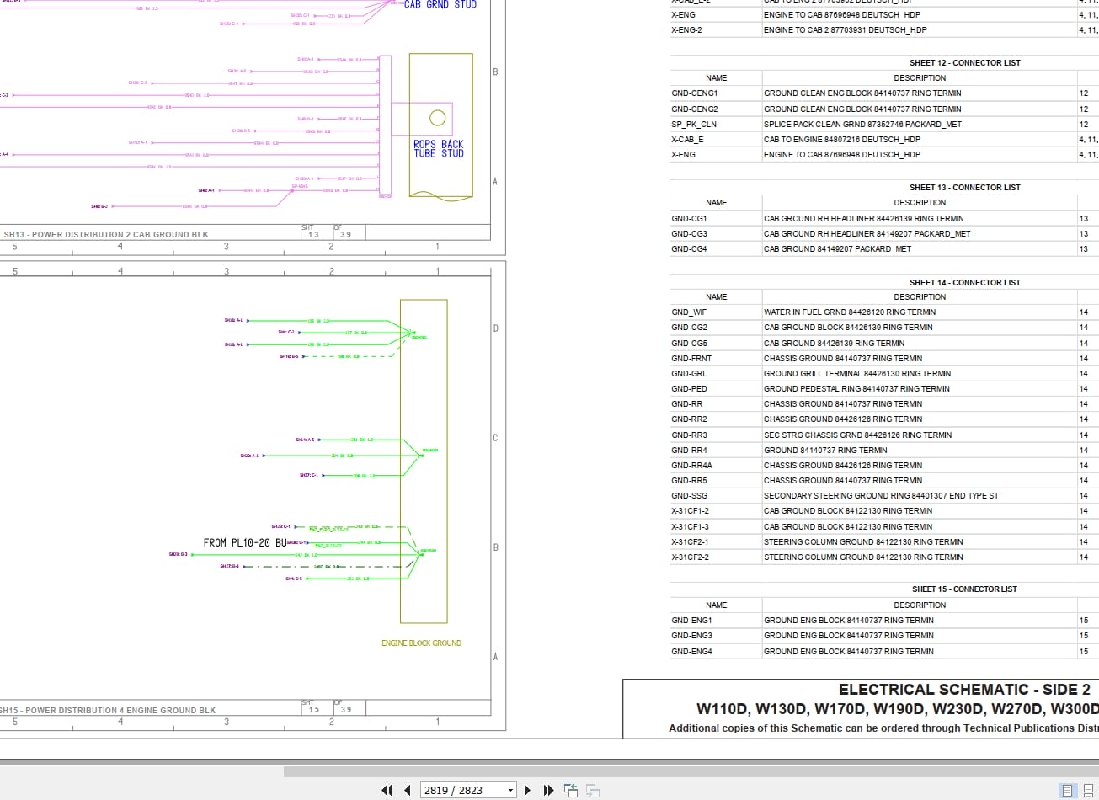
Task: Click the ELECTRICAL SCHEMATIC - SIDE 2 heading
Action: pyautogui.click(x=964, y=689)
